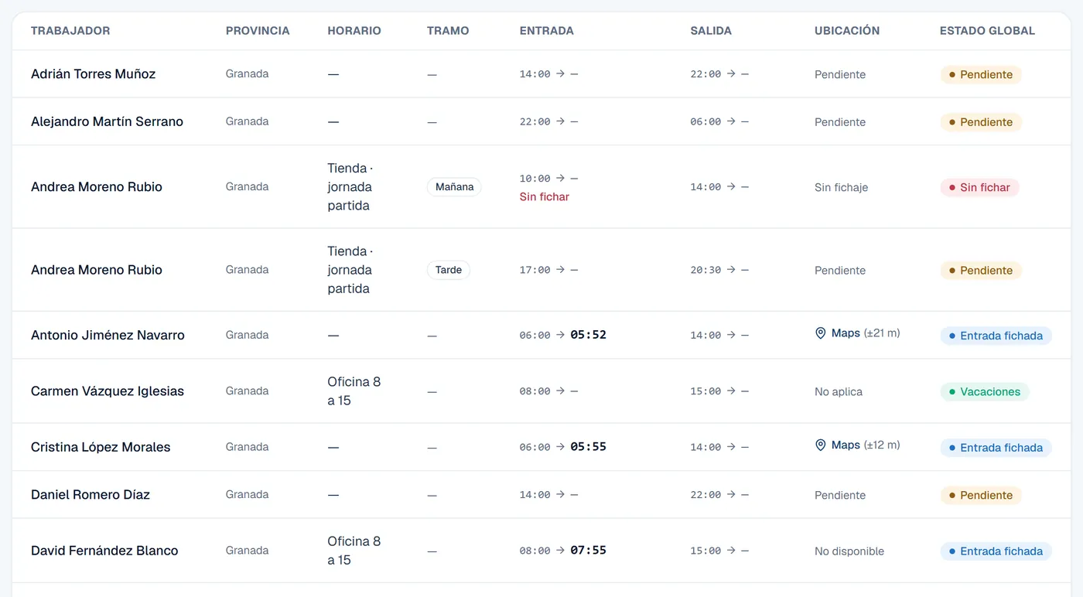Select worker Daniel Romero Díaz
Image resolution: width=1083 pixels, height=597 pixels.
pos(91,495)
